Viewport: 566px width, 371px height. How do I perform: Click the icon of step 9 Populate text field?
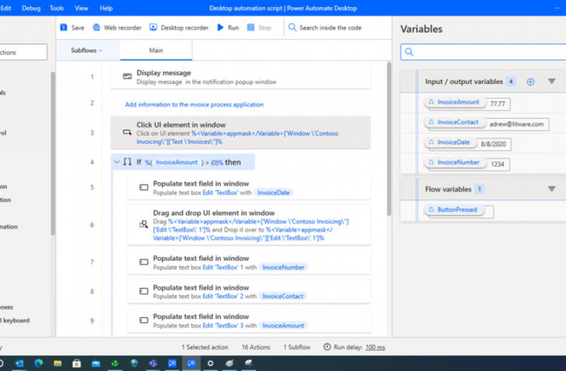click(144, 321)
